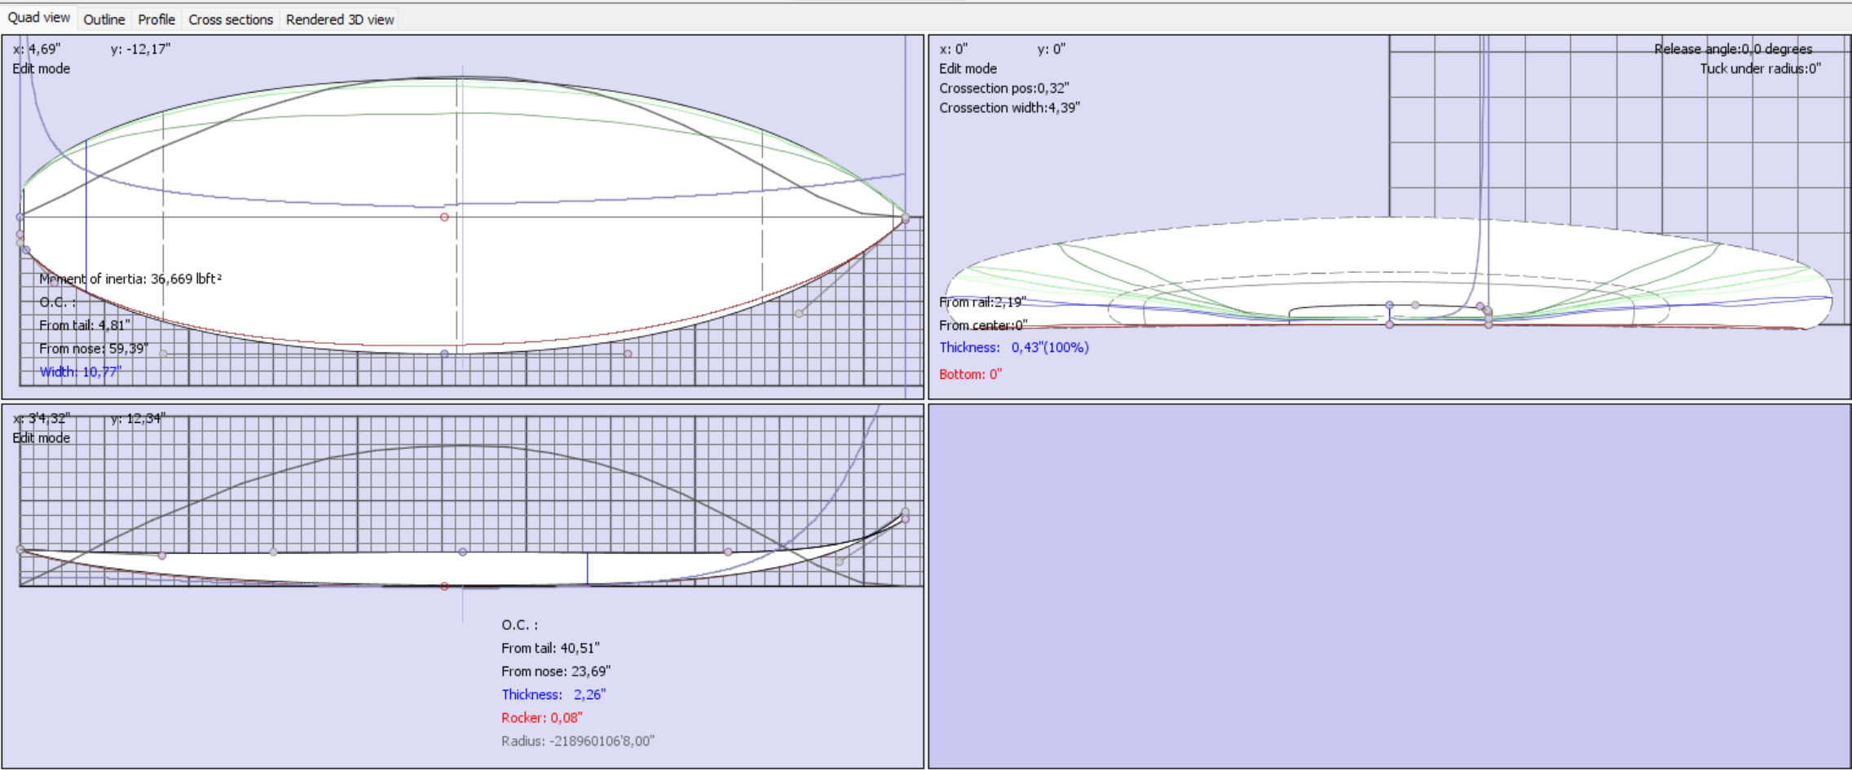The height and width of the screenshot is (770, 1852).
Task: Switch to the Profile tab
Action: (x=156, y=20)
